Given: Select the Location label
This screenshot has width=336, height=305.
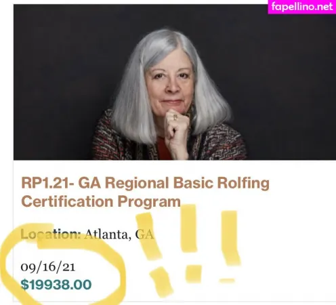Looking at the screenshot, I should pyautogui.click(x=51, y=235).
